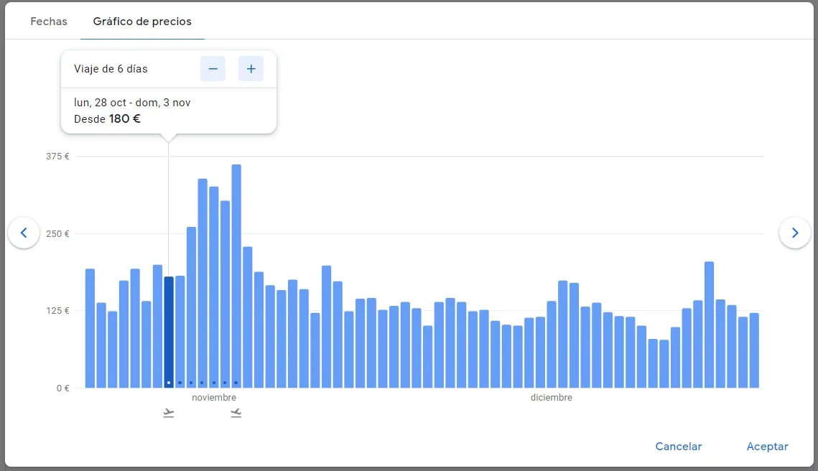Confirm with the Aceptar button

[767, 447]
